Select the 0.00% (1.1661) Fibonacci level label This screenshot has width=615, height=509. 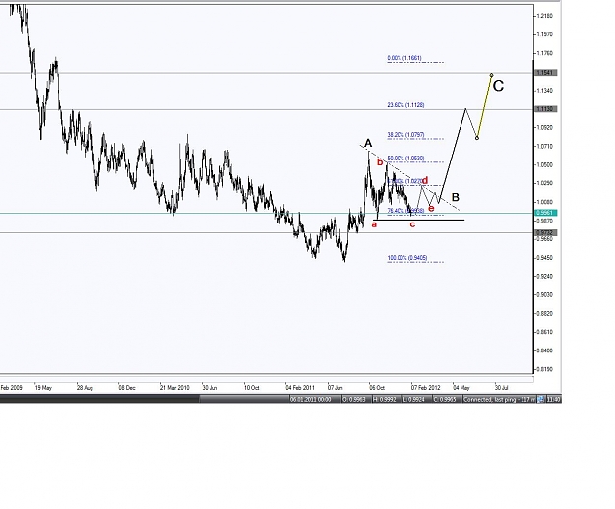click(404, 58)
